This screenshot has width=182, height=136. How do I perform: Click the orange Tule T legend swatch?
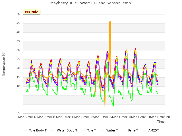coord(83,131)
